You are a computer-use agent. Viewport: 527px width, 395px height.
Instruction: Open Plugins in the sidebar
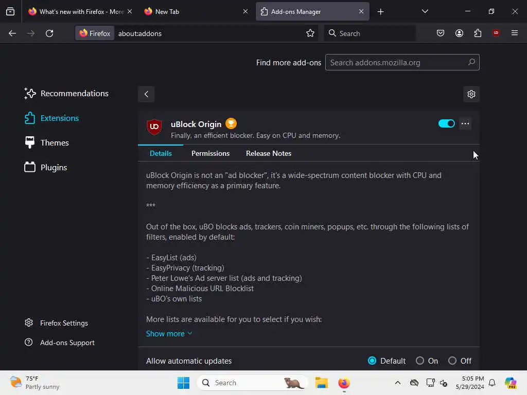click(x=46, y=167)
